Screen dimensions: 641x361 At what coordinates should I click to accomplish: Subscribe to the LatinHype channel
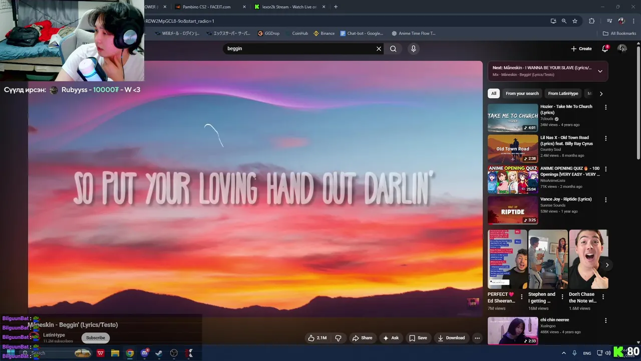(95, 338)
